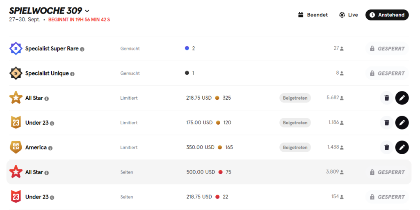Image resolution: width=420 pixels, height=210 pixels.
Task: Click trash icon for Limited Under 23
Action: point(386,123)
